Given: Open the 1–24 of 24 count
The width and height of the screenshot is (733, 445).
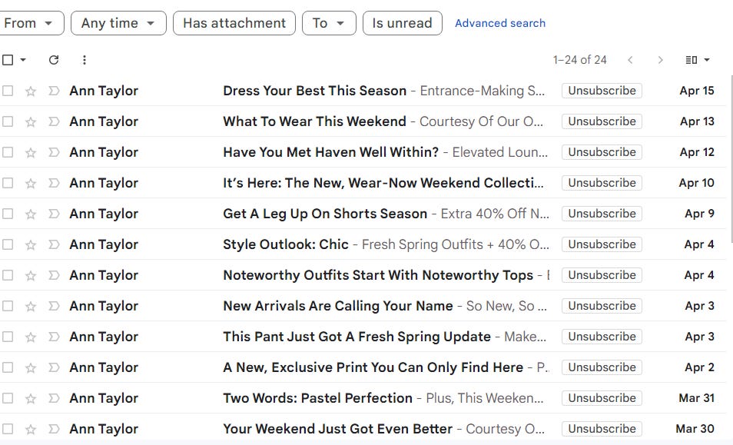Looking at the screenshot, I should [579, 60].
